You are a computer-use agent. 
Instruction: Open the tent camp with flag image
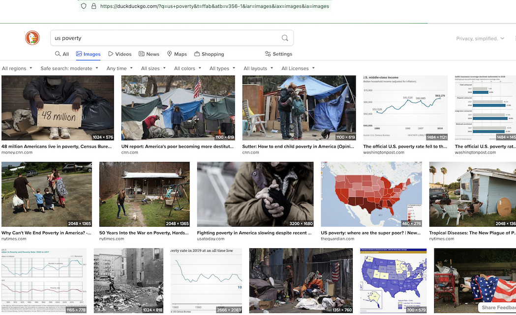[178, 108]
